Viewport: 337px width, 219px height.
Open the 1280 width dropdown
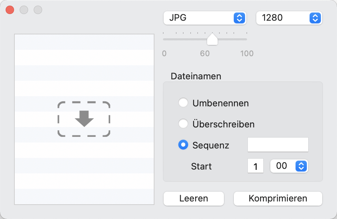[x=289, y=18]
